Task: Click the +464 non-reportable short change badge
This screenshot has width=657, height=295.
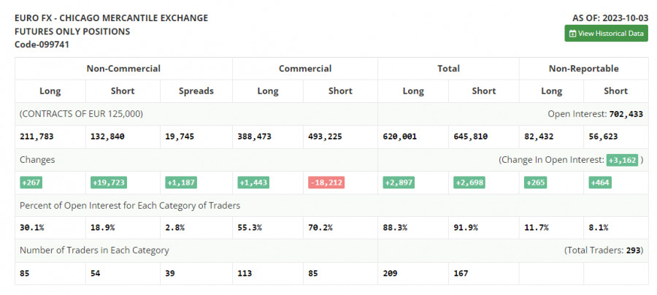Action: [600, 183]
